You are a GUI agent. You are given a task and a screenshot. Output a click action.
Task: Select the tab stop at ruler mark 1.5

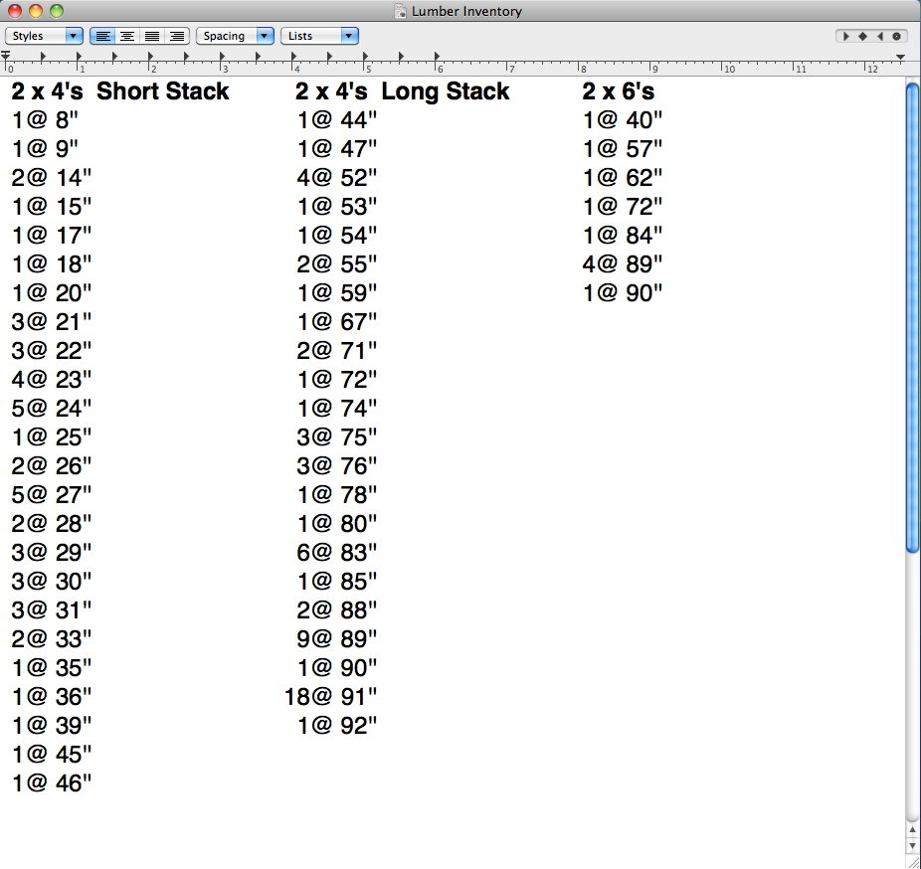[114, 57]
